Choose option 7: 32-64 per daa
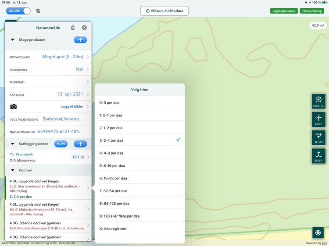Image resolution: width=329 pixels, height=246 pixels. (x=140, y=191)
